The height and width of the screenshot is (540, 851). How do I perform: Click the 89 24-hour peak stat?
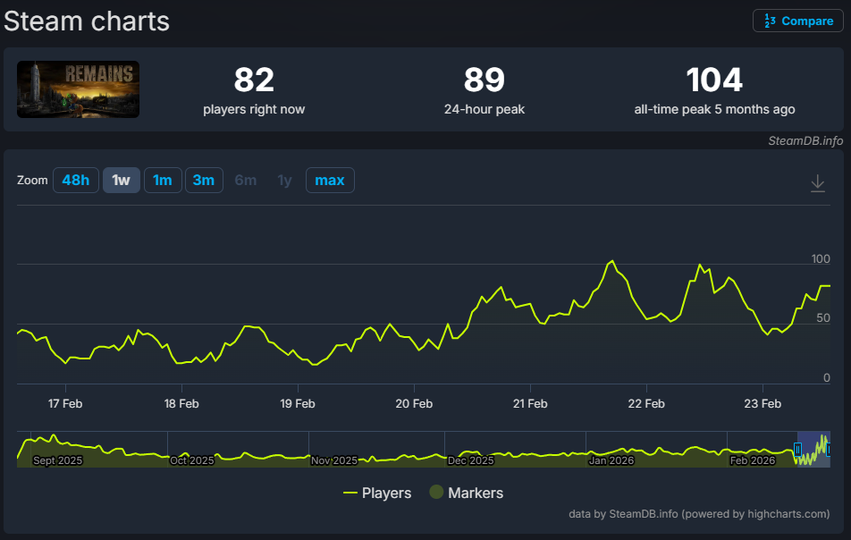tap(484, 90)
